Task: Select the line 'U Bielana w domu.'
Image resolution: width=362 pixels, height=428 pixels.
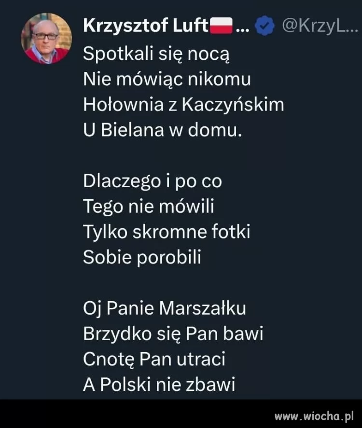Action: point(163,130)
